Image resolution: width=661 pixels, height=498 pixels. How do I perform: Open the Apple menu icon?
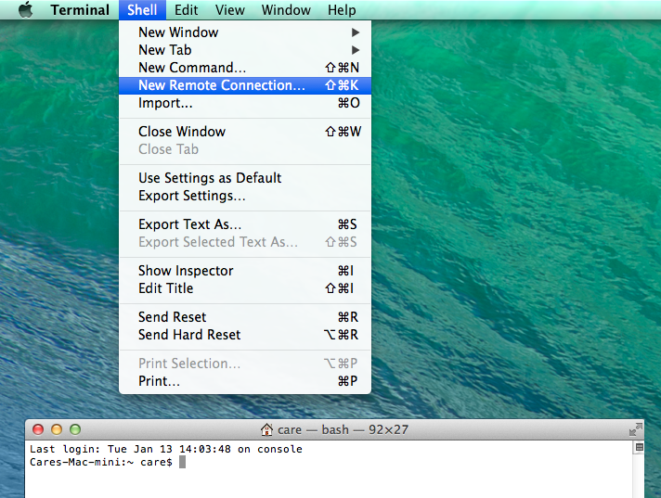tap(25, 10)
